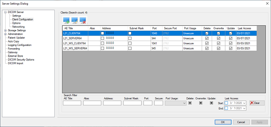This screenshot has height=127, width=271.
Task: Toggle Delete checkbox for L21_WS_SERVER64 row
Action: click(207, 49)
